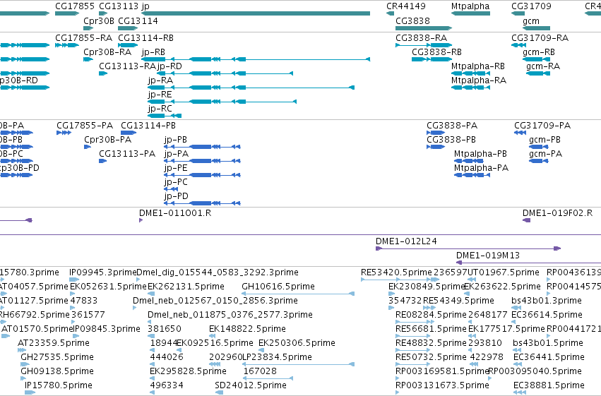Click BAC clone DME1-019M13

[528, 263]
